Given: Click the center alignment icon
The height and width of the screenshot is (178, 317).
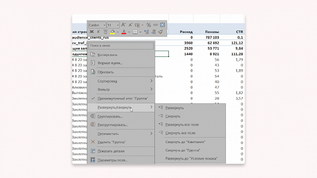Looking at the screenshot, I should pyautogui.click(x=105, y=32).
